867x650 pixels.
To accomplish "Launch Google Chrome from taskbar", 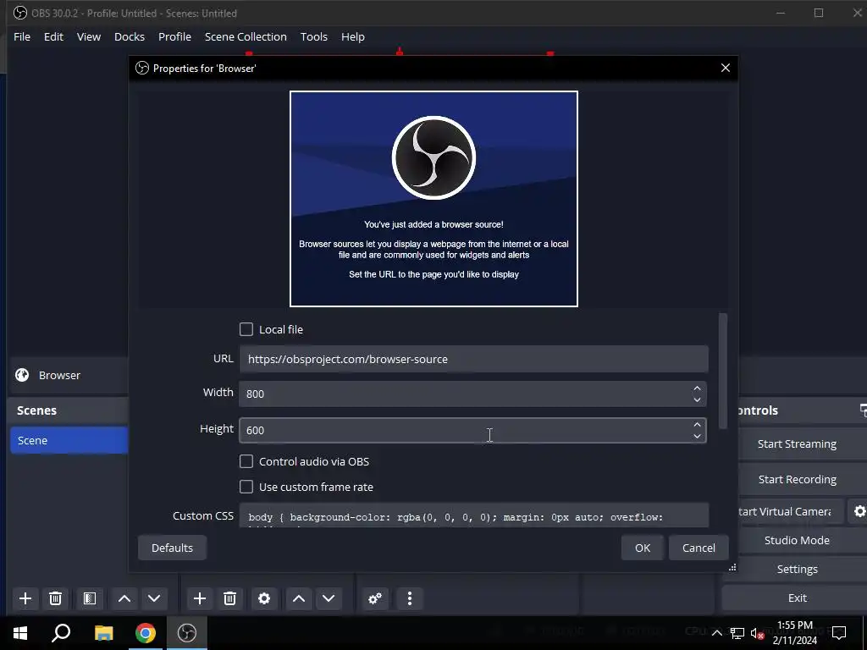I will [x=146, y=633].
